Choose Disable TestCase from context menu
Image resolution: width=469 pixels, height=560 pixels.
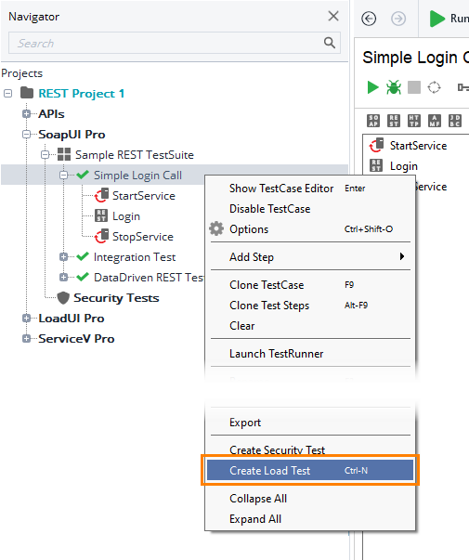coord(310,209)
